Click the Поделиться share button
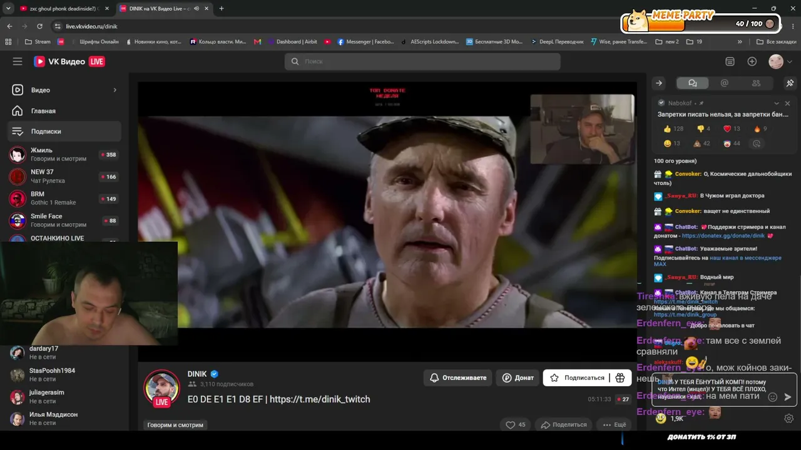This screenshot has width=801, height=450. pos(564,424)
